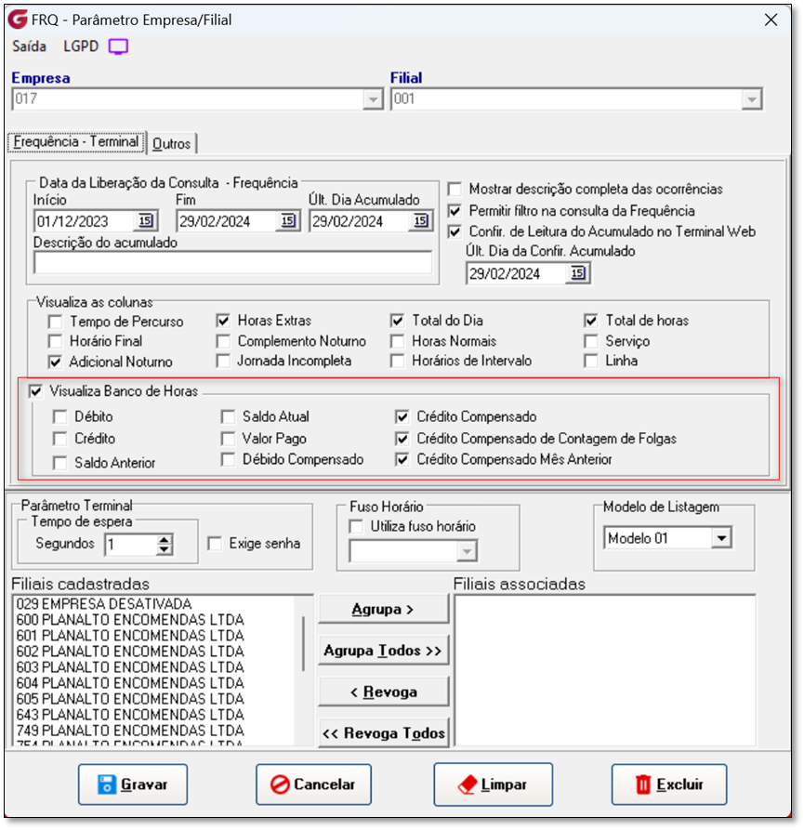Clear the form with Limpar
Screen dimensions: 804x830
(493, 784)
